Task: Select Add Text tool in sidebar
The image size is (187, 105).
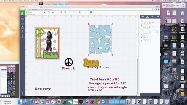Action: (x=22, y=32)
